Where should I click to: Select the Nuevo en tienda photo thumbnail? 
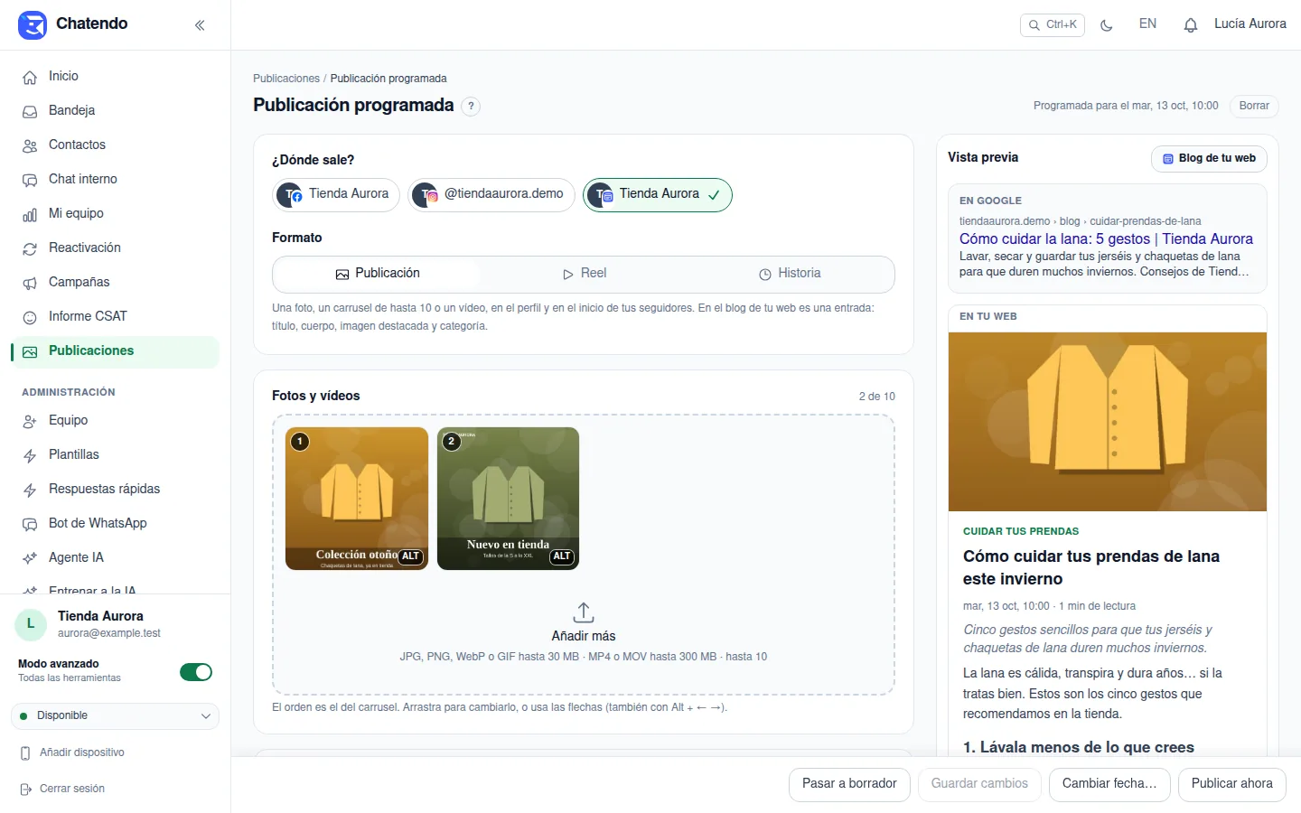pos(508,499)
